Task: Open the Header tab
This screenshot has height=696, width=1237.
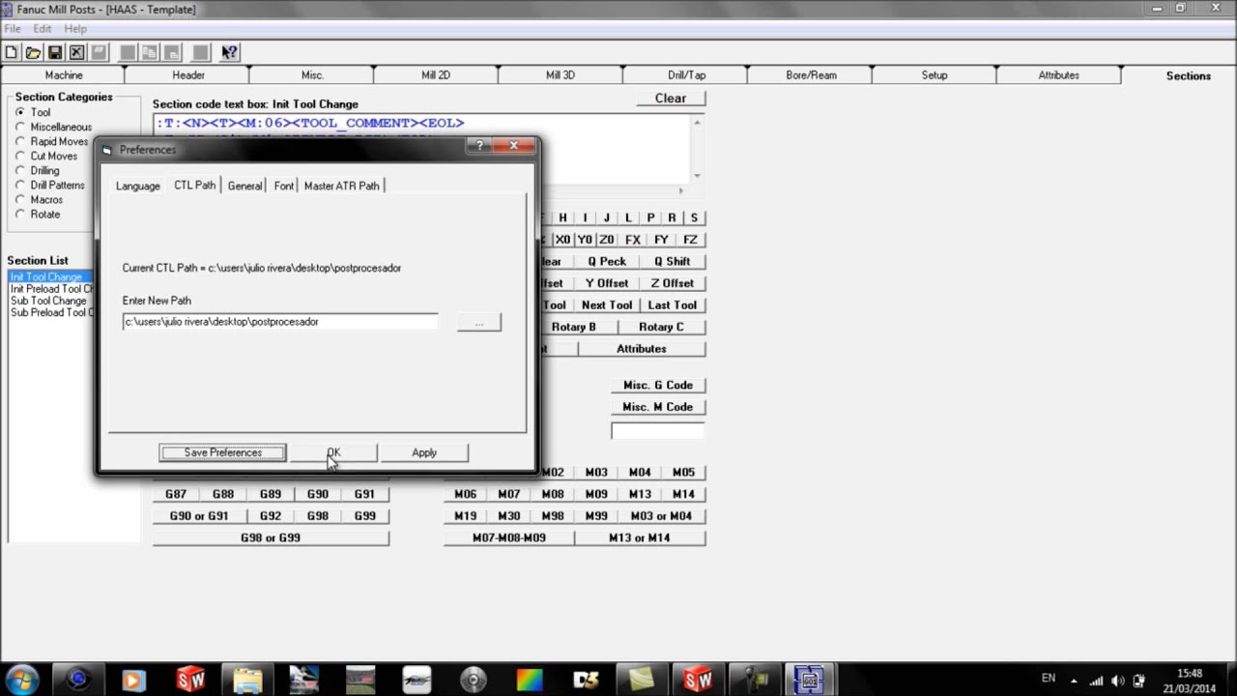Action: (188, 75)
